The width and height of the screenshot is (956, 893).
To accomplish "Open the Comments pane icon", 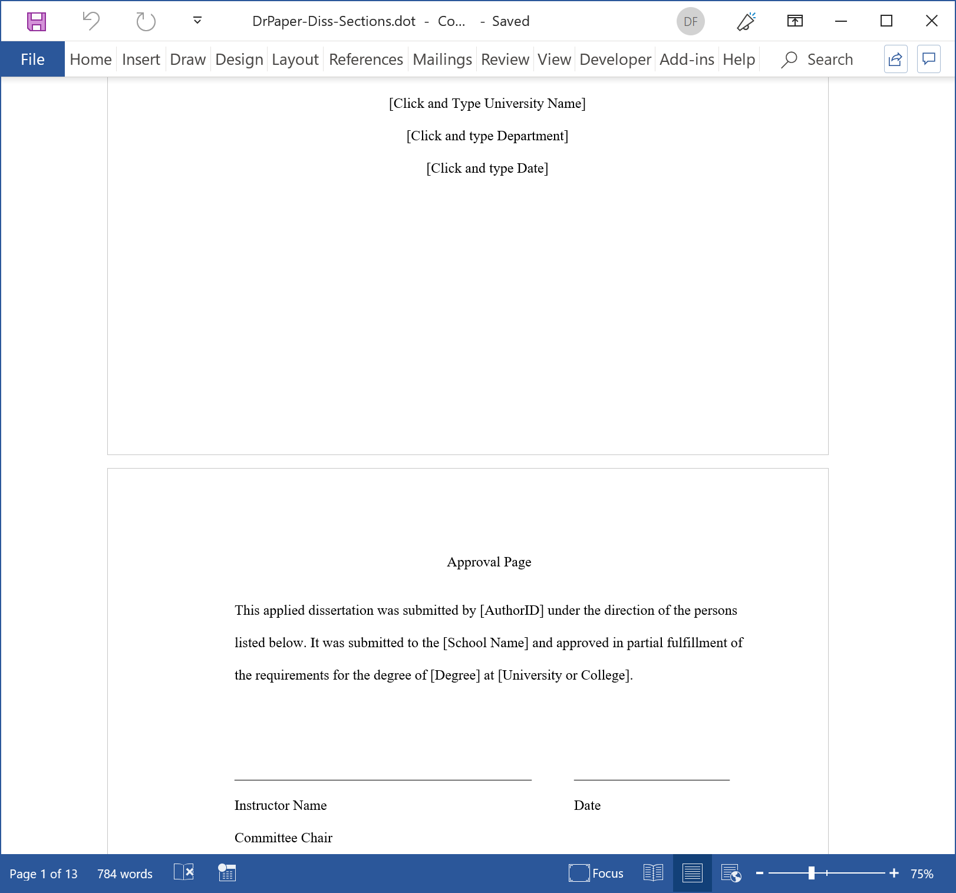I will coord(928,60).
